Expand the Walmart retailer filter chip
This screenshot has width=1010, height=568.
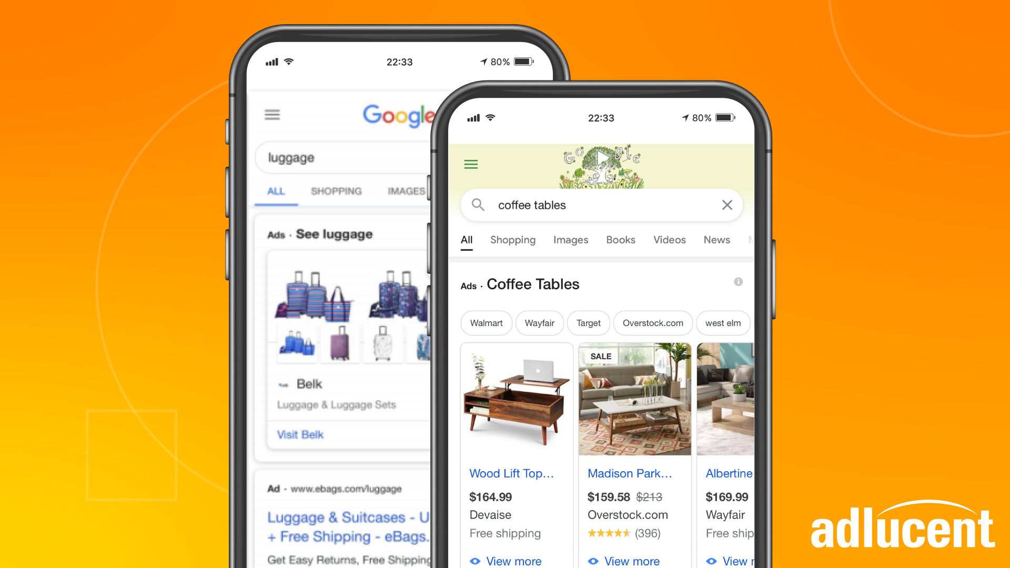pyautogui.click(x=486, y=322)
